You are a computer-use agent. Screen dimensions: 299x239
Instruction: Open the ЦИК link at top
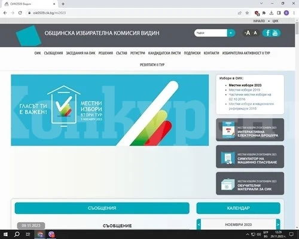pos(276,21)
